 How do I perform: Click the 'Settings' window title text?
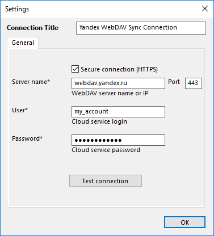(17, 9)
